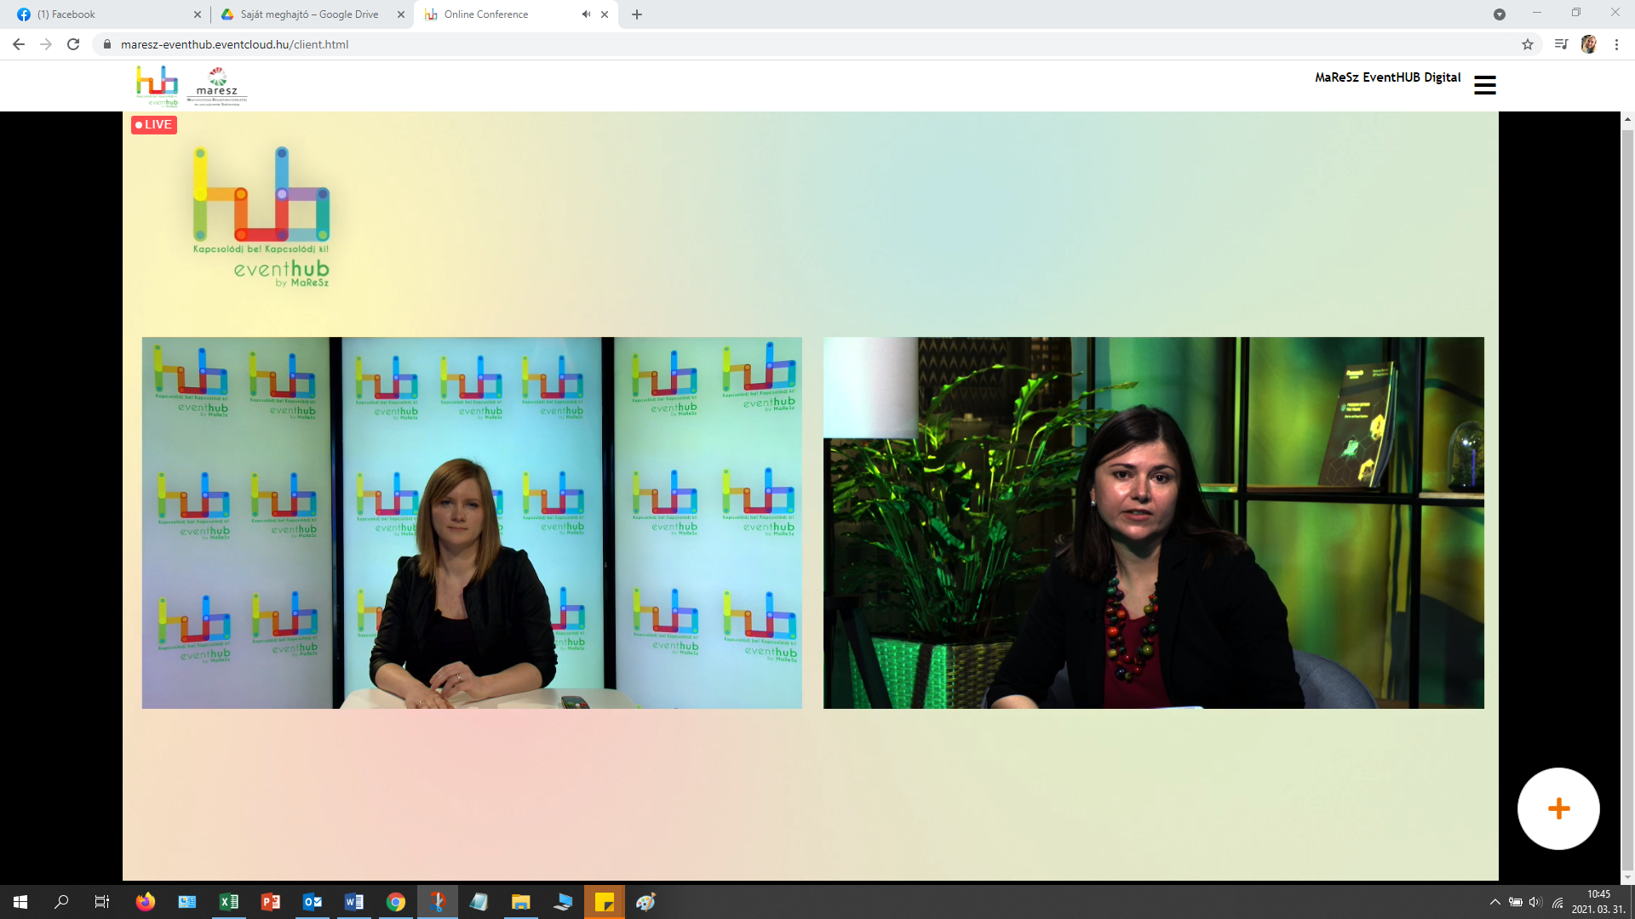Open the Chrome three-dot menu
The height and width of the screenshot is (919, 1635).
(x=1616, y=44)
